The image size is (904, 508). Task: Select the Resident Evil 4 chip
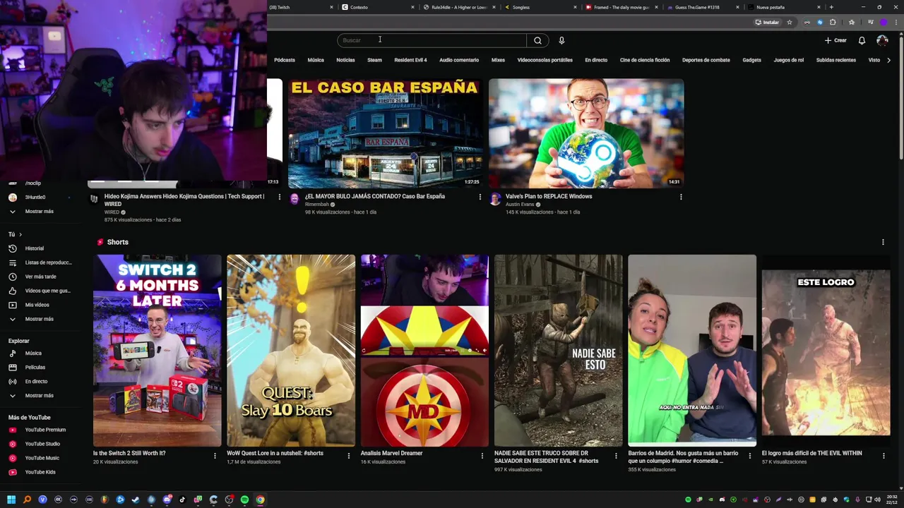[410, 60]
